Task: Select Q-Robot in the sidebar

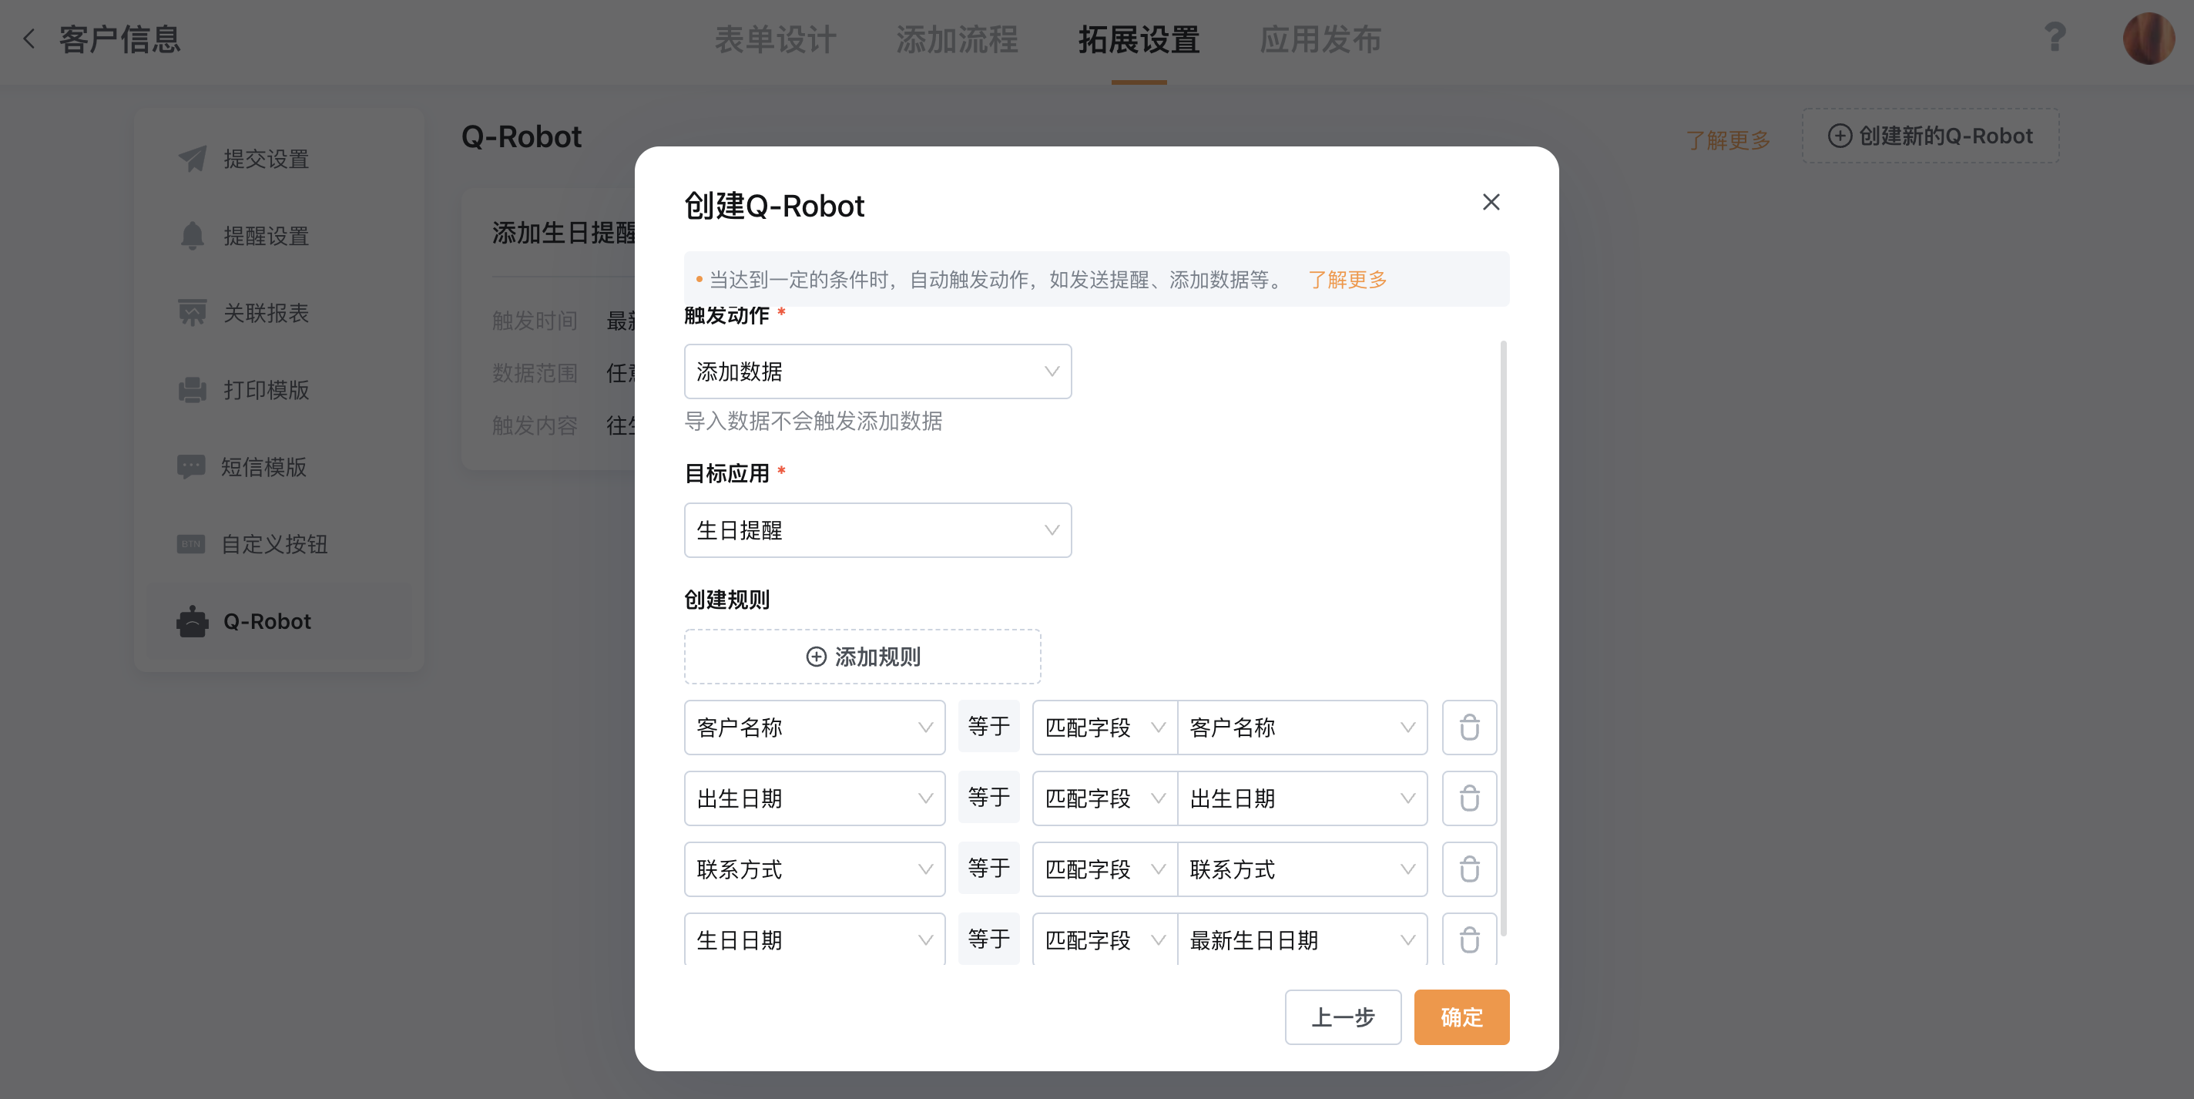Action: pos(280,621)
